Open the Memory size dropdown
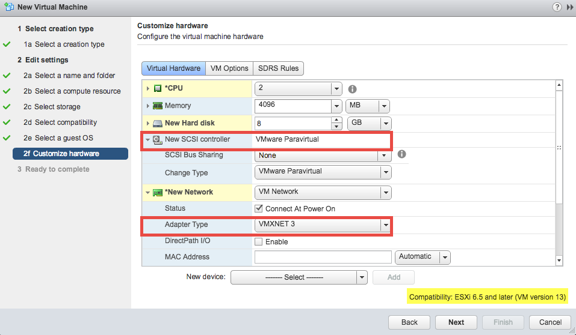This screenshot has height=335, width=576. pyautogui.click(x=336, y=106)
